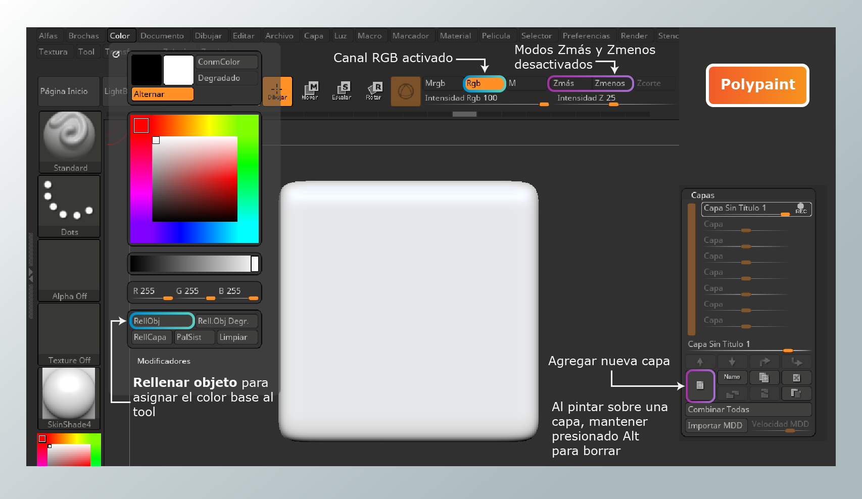Open the Archivo menu
This screenshot has height=499, width=862.
(x=280, y=35)
